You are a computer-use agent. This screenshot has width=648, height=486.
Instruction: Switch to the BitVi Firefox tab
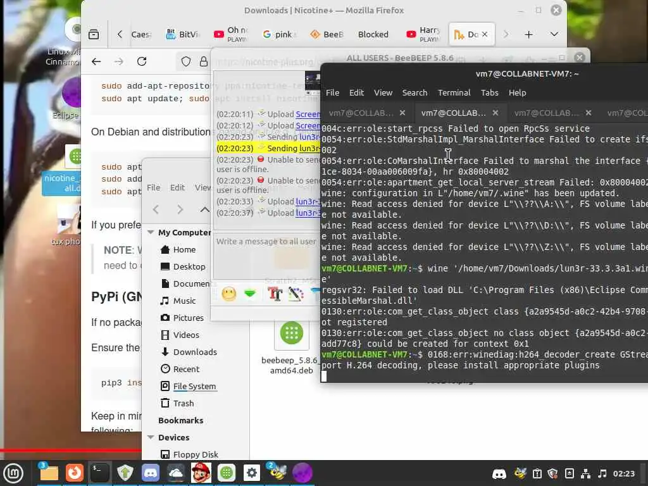(x=183, y=34)
